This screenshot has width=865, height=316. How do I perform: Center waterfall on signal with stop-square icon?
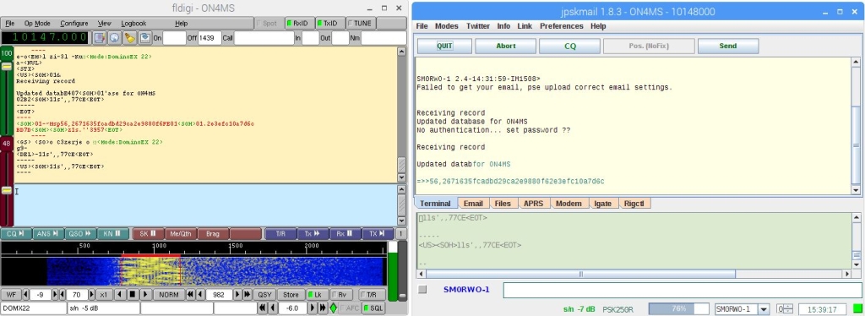(133, 295)
